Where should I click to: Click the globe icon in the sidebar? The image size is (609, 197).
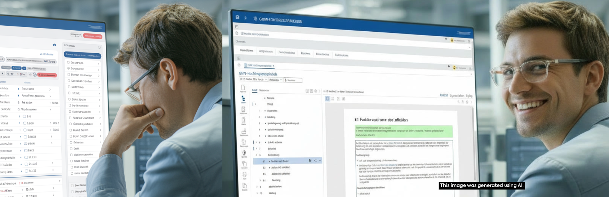coord(244,152)
